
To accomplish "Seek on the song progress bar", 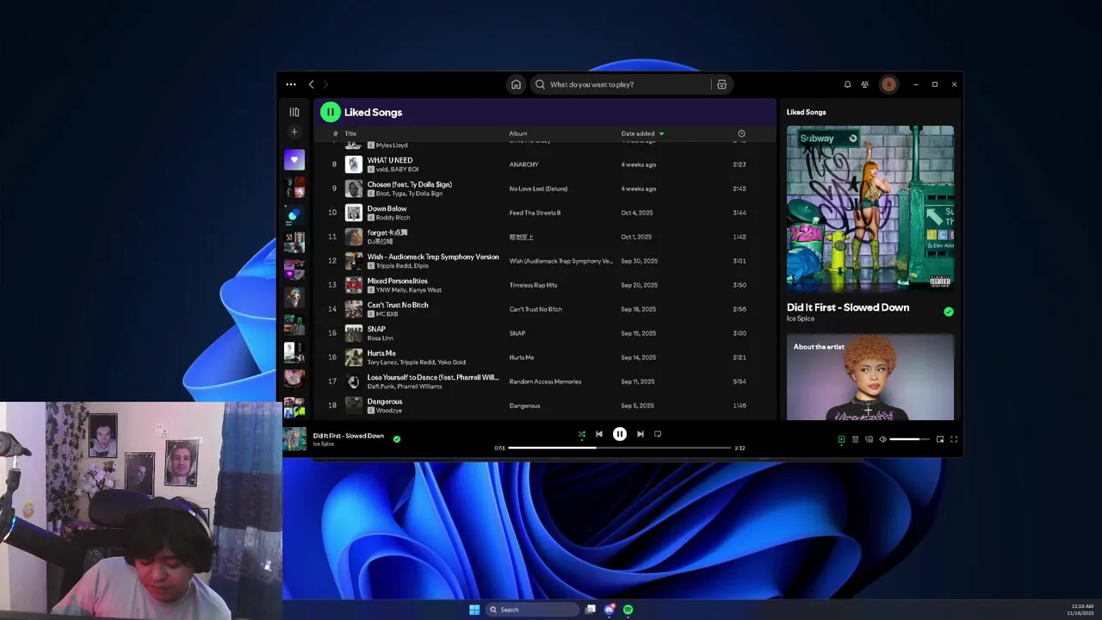I will click(x=620, y=448).
